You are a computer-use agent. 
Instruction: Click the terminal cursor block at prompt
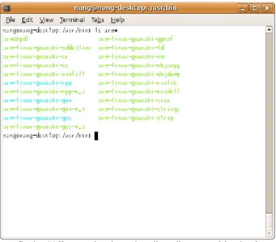point(96,136)
